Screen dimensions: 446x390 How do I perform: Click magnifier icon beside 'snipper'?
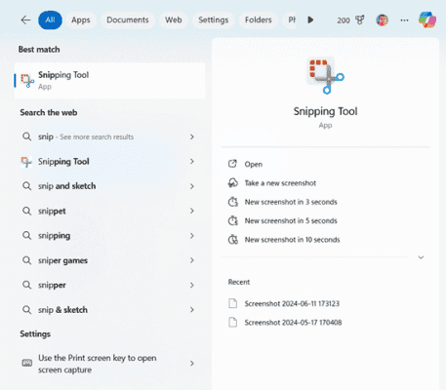click(26, 285)
